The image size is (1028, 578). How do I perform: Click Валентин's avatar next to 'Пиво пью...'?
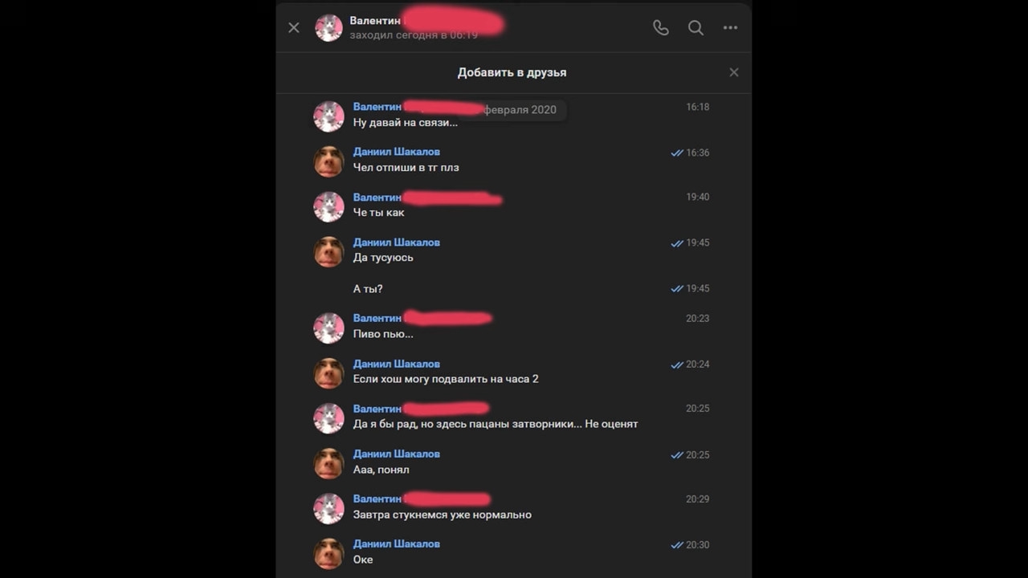click(328, 328)
